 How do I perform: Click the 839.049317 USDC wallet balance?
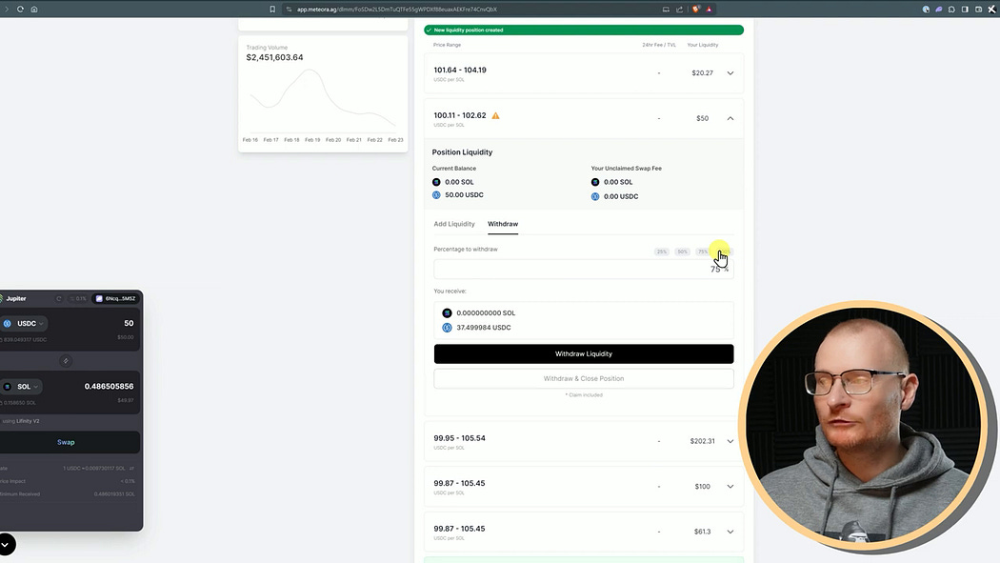click(25, 340)
